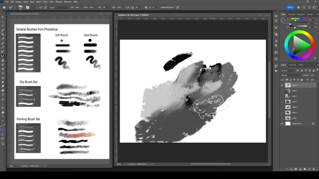Switch to the Channels tab

click(292, 65)
